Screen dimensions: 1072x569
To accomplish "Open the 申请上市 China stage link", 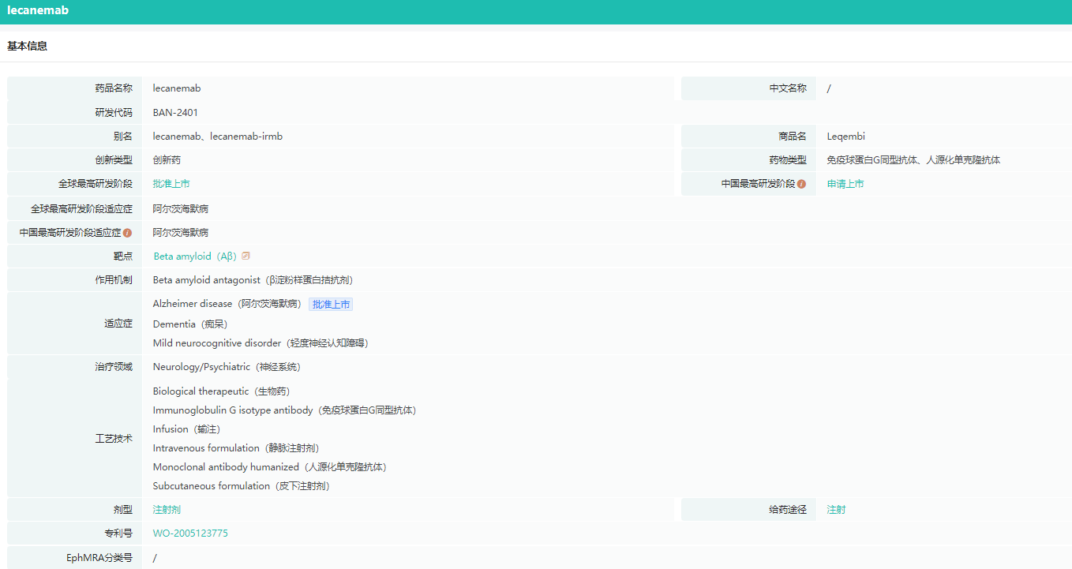I will click(x=845, y=184).
